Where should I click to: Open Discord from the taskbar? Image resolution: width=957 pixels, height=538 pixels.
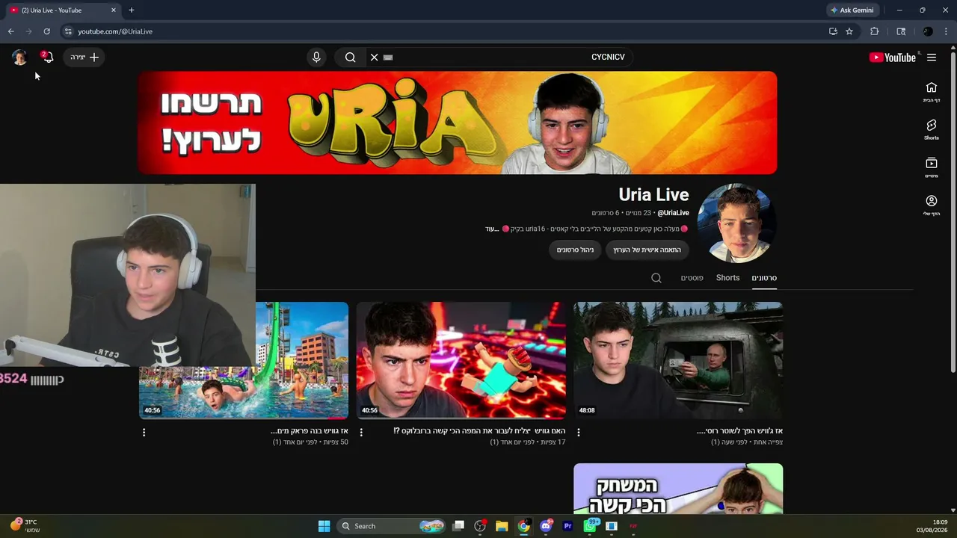coord(546,526)
